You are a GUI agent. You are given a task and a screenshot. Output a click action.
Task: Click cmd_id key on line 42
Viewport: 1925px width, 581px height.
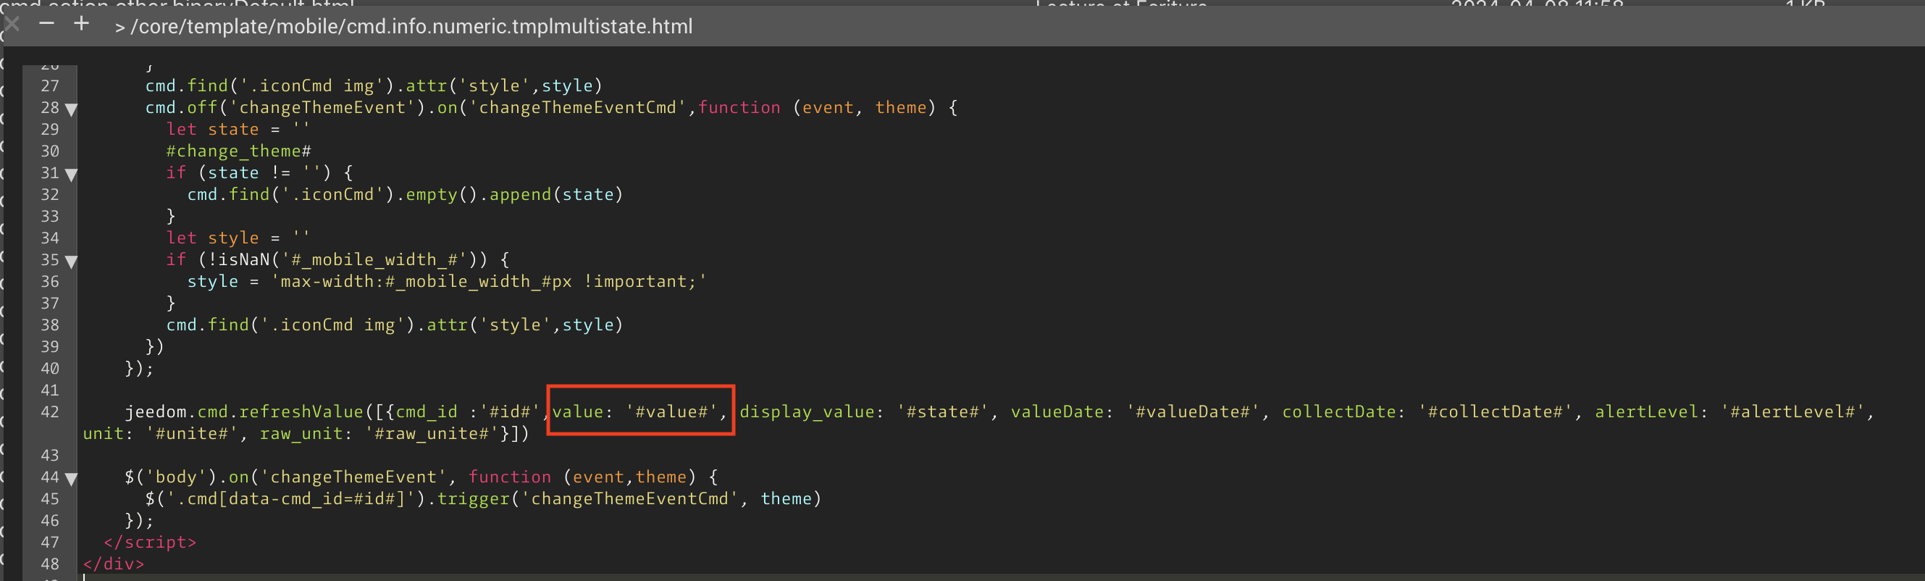tap(426, 412)
